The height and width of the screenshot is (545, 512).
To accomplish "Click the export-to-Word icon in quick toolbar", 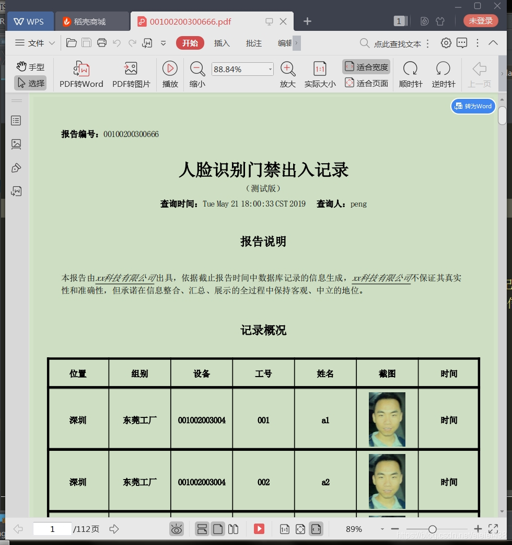I will tap(147, 43).
